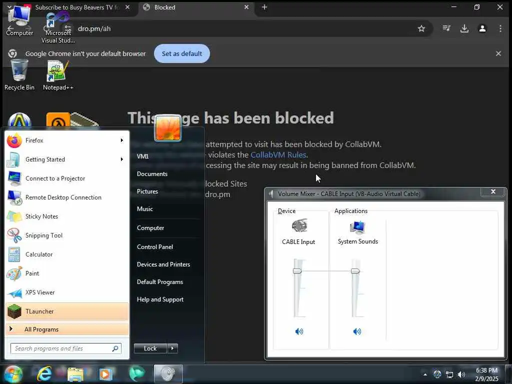This screenshot has width=512, height=384.
Task: Click the tray speaker volume icon
Action: [x=461, y=374]
